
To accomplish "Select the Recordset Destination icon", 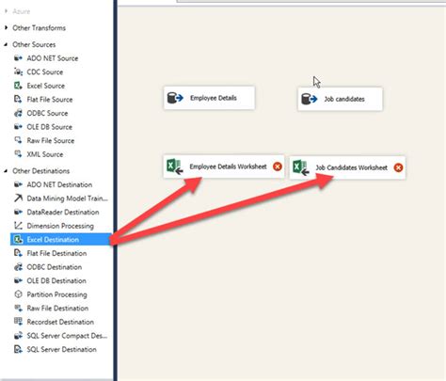I will 18,322.
